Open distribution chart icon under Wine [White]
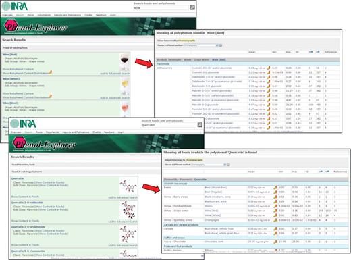The image size is (351, 260). 51,96
